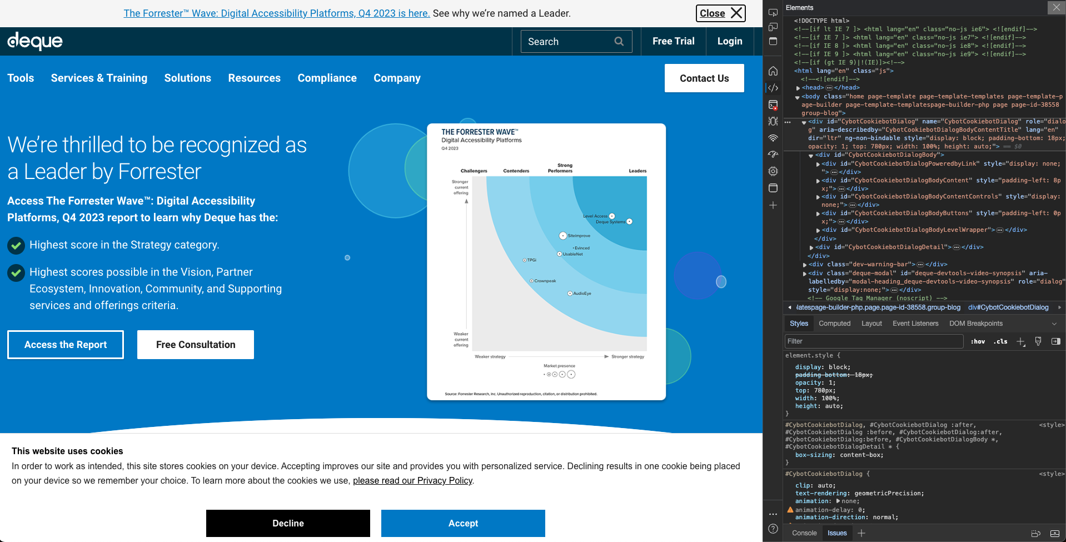Click plus icon to add more tools
This screenshot has width=1066, height=542.
pos(773,205)
